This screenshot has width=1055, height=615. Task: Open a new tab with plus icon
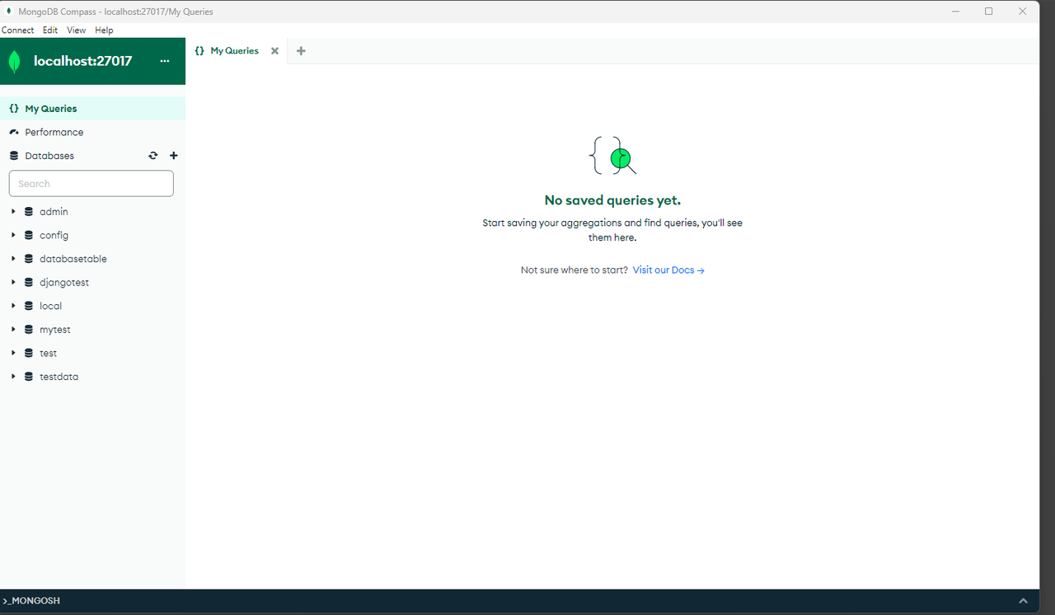[301, 50]
